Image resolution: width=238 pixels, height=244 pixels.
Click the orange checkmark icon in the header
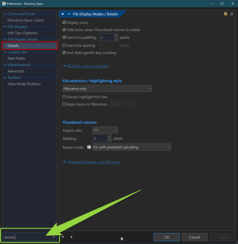pyautogui.click(x=225, y=14)
